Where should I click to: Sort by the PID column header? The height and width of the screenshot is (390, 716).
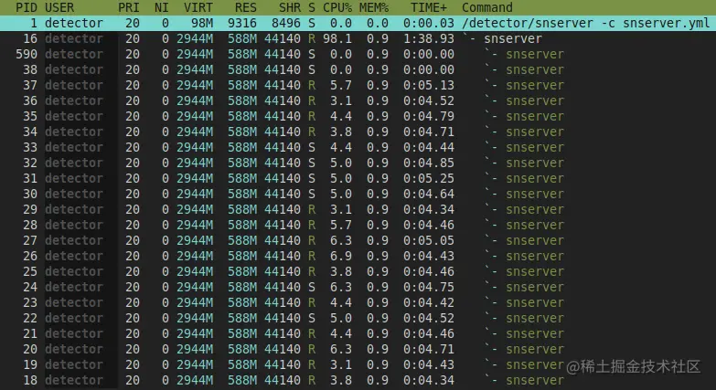click(x=27, y=7)
